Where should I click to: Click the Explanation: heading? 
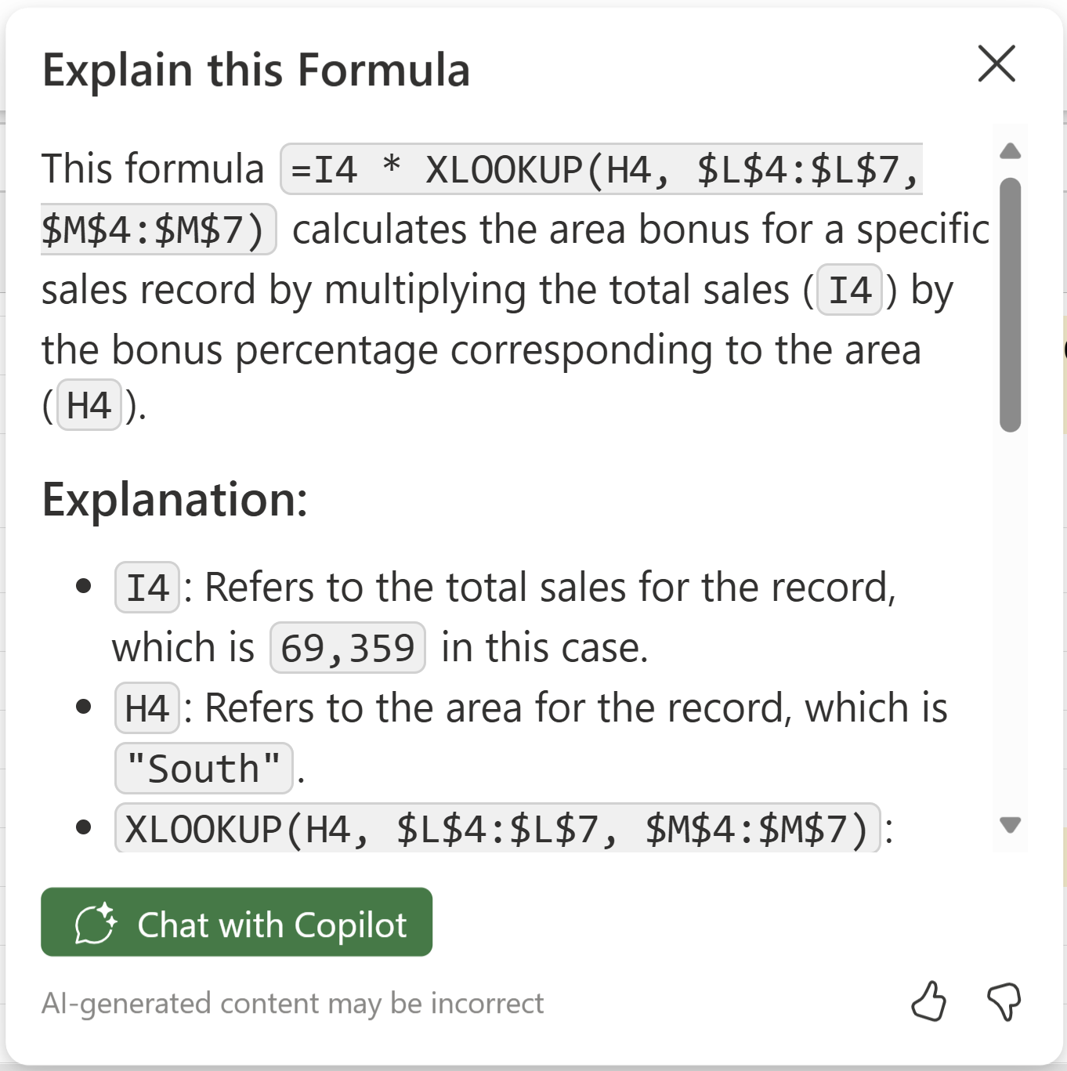pos(175,500)
